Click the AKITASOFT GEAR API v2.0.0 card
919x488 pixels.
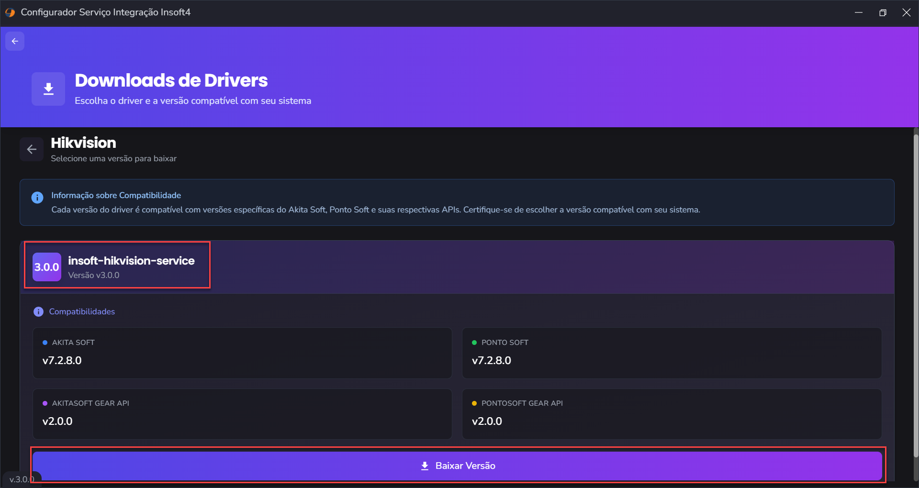pyautogui.click(x=242, y=414)
